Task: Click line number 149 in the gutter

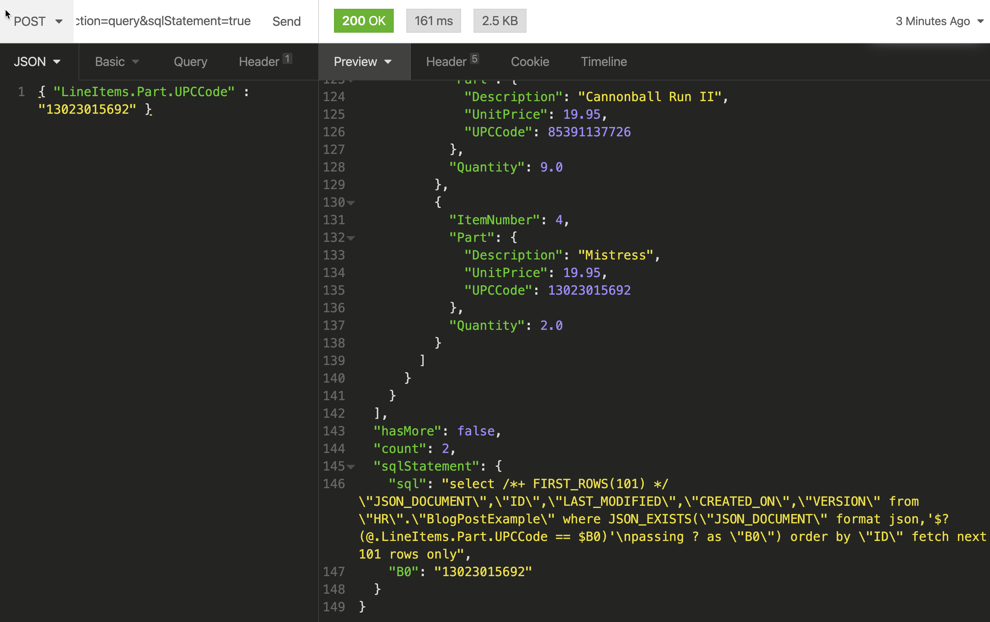Action: [333, 608]
